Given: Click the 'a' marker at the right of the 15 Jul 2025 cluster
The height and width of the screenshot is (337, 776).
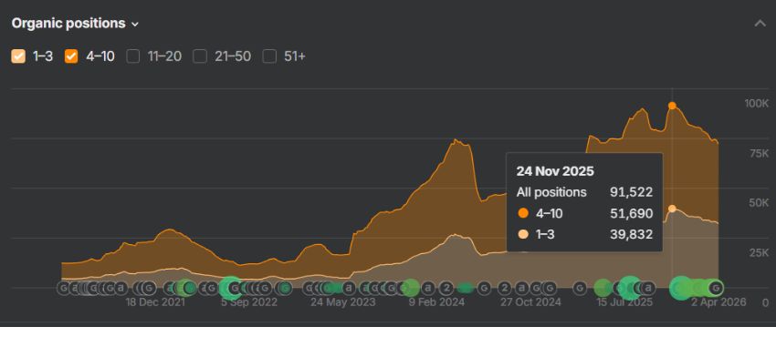Looking at the screenshot, I should tap(648, 287).
